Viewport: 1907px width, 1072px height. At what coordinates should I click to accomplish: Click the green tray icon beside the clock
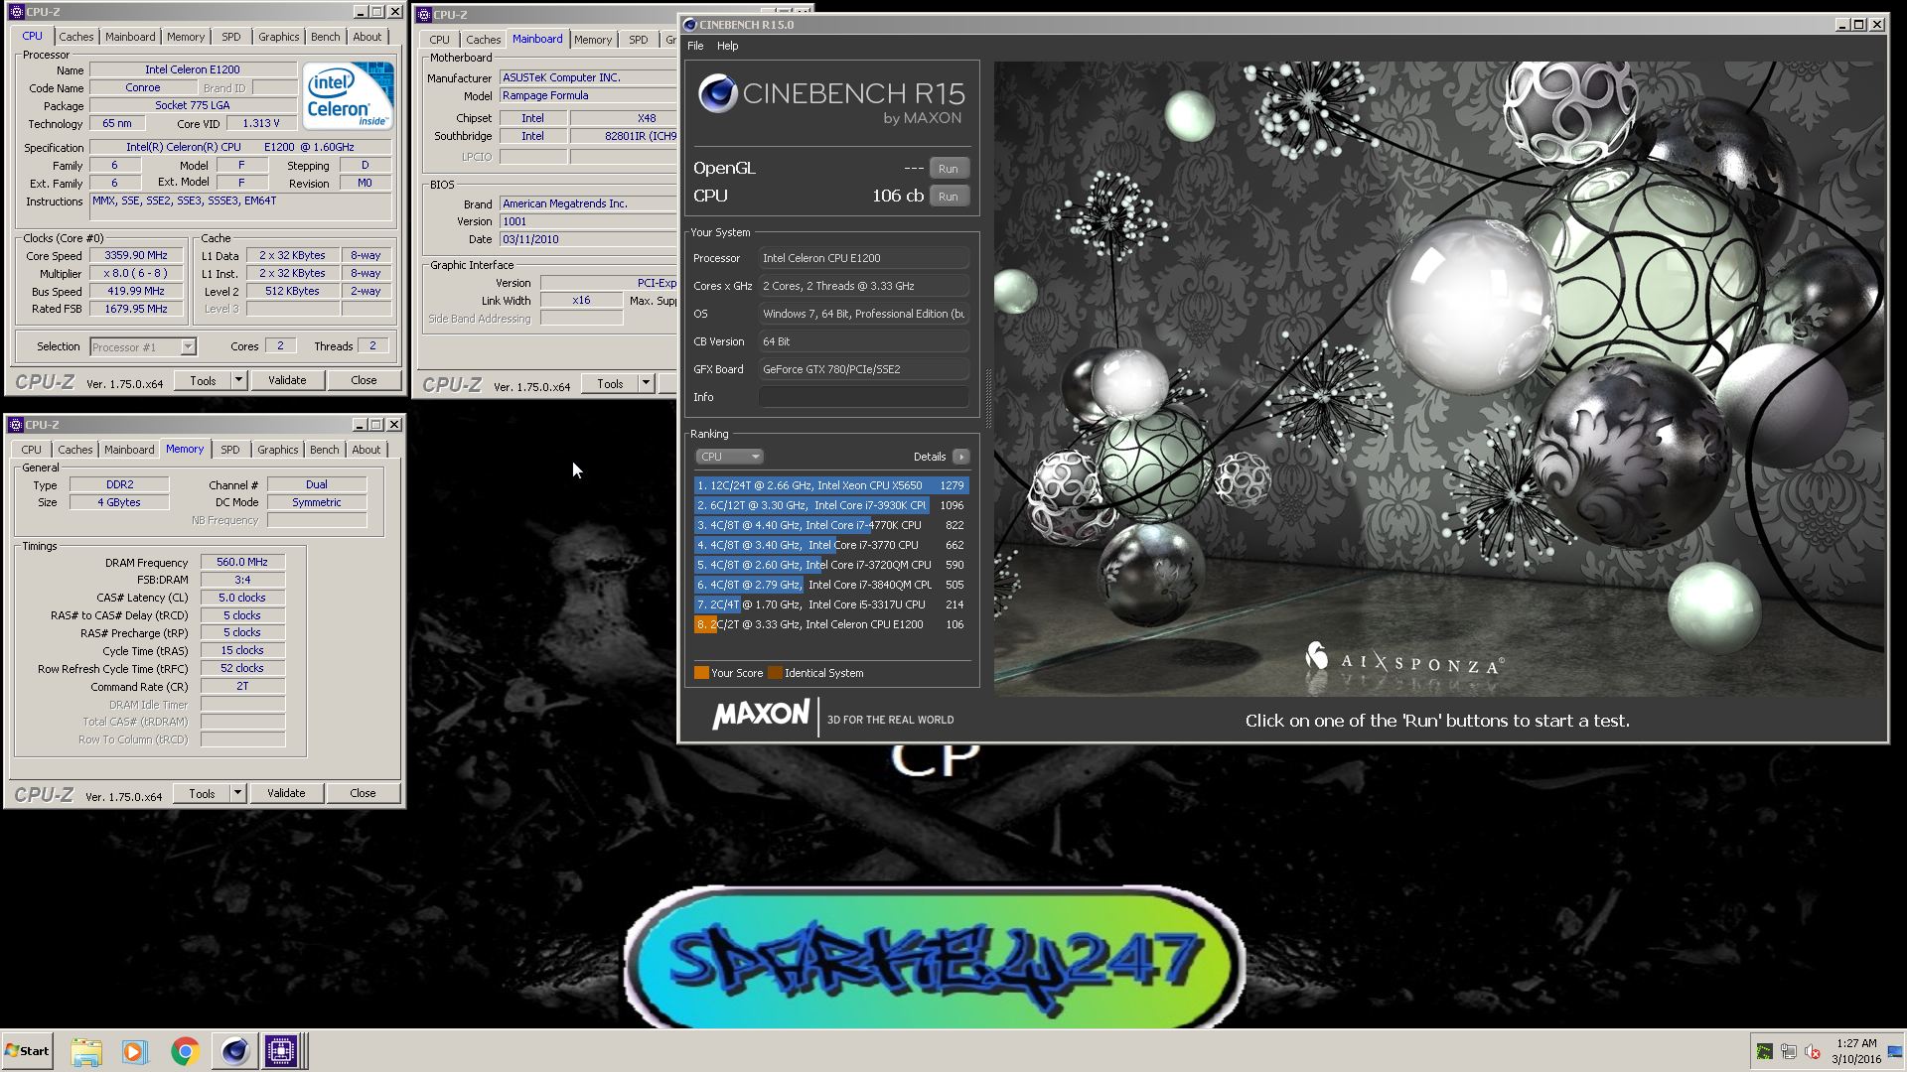[x=1764, y=1052]
